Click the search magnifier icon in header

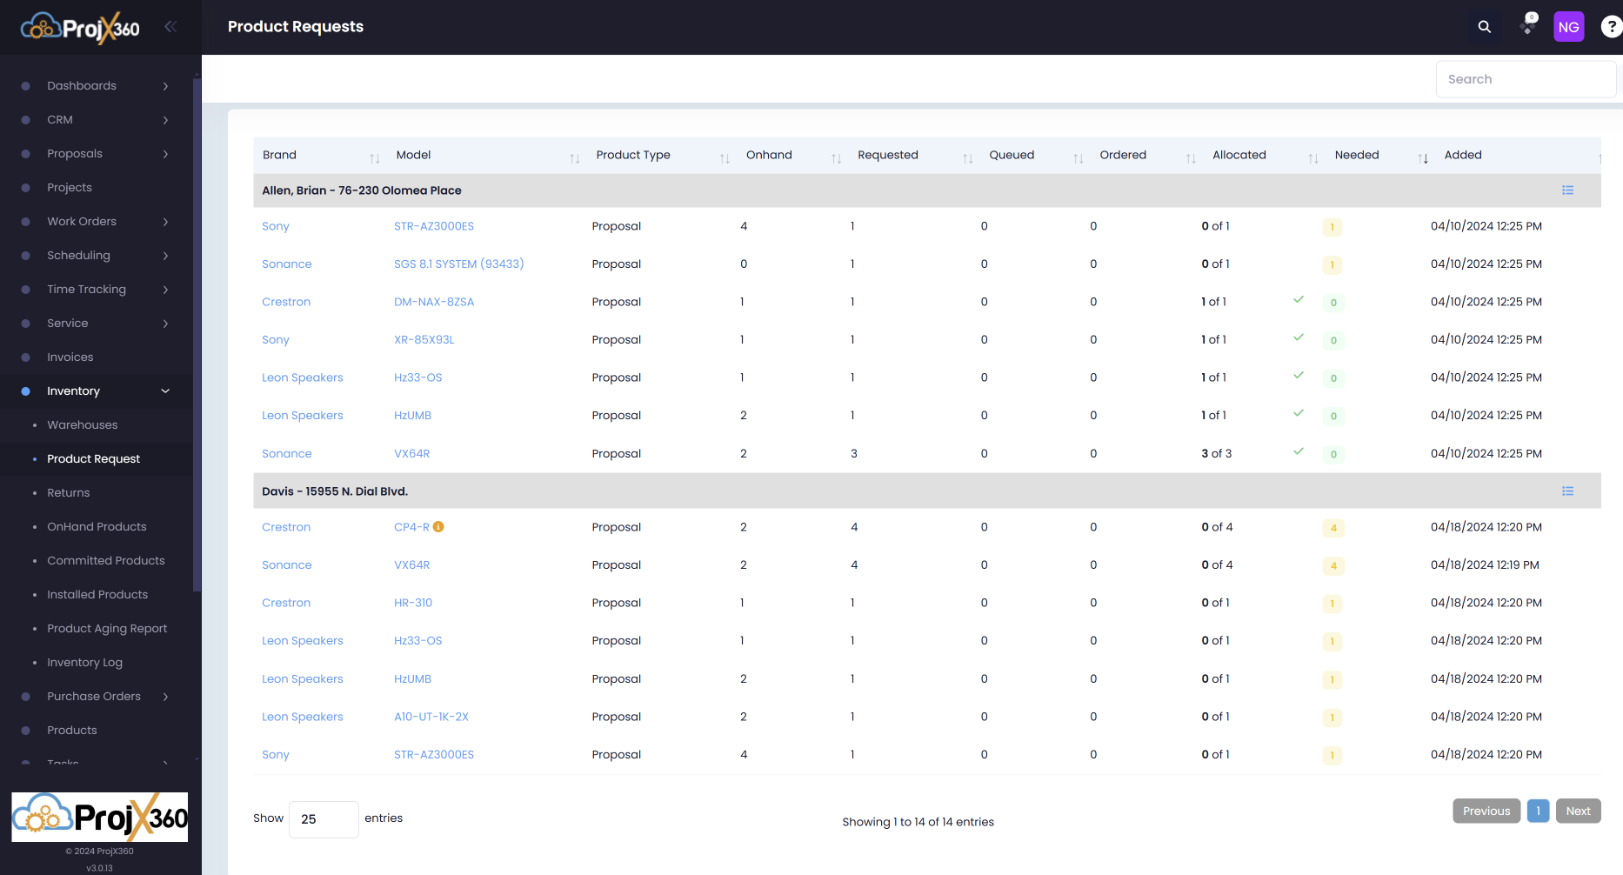(1484, 27)
